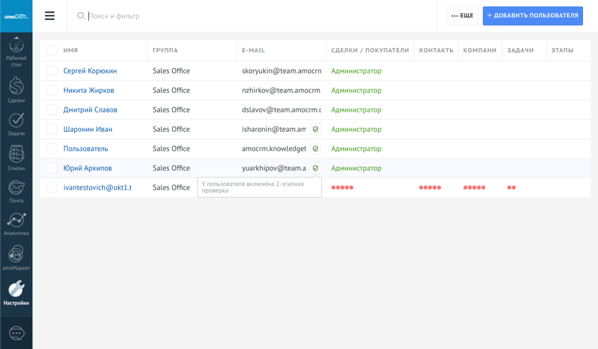Click the Имя column header
This screenshot has width=598, height=349.
[x=70, y=50]
